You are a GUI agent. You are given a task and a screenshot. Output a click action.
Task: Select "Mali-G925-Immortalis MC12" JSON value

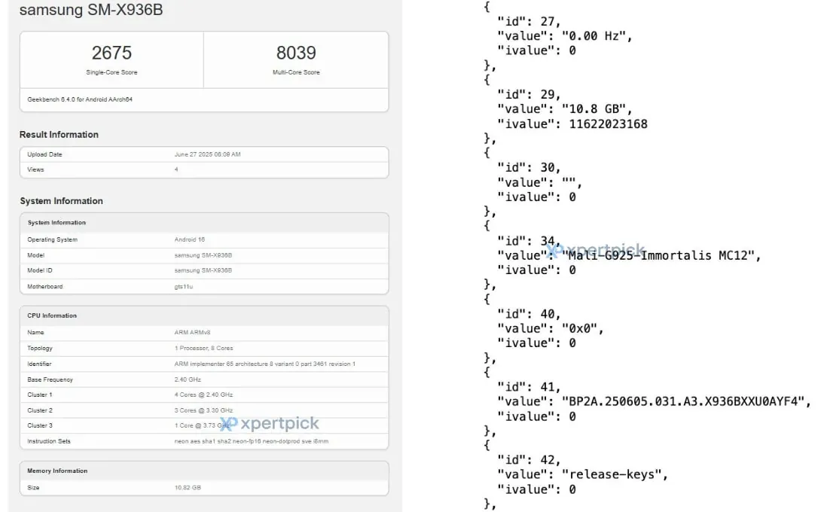click(658, 255)
